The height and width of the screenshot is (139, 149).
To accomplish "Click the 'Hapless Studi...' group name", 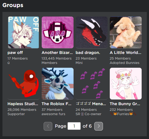I will point(23,104).
